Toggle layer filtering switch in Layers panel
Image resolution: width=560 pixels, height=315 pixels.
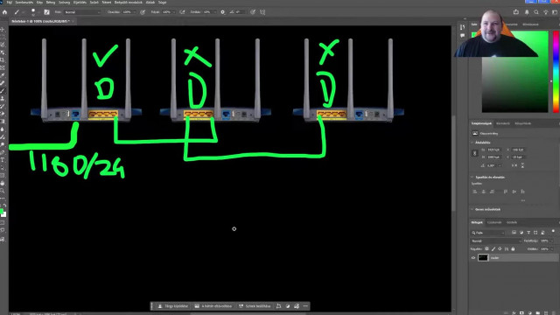553,232
